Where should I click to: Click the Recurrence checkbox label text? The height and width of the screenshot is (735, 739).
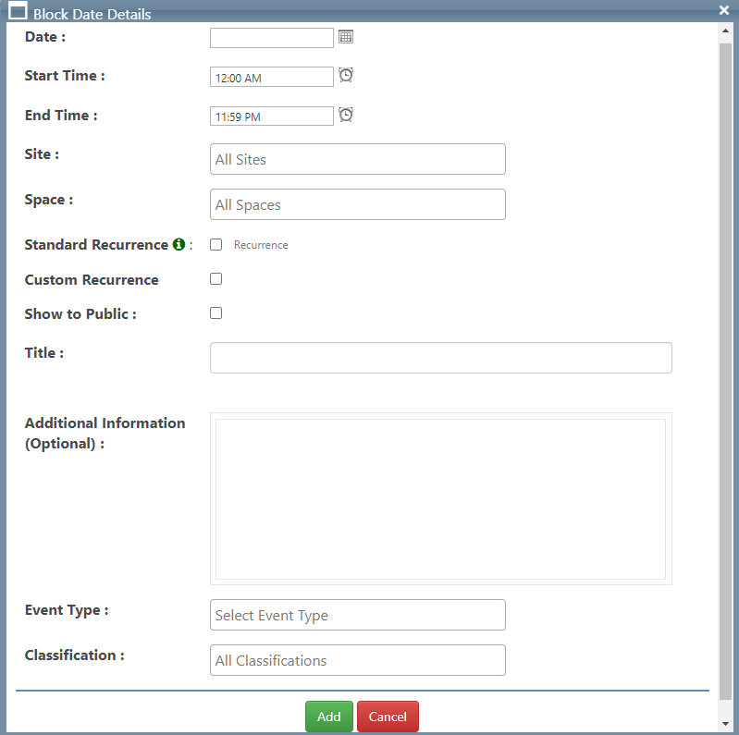coord(261,245)
